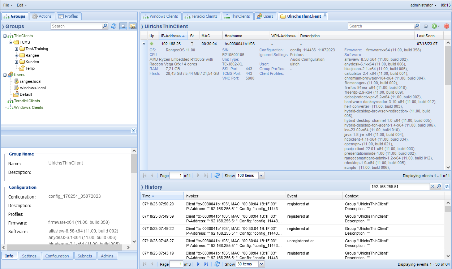Viewport: 452px width, 269px height.
Task: Click the green add client icon
Action: click(x=434, y=26)
